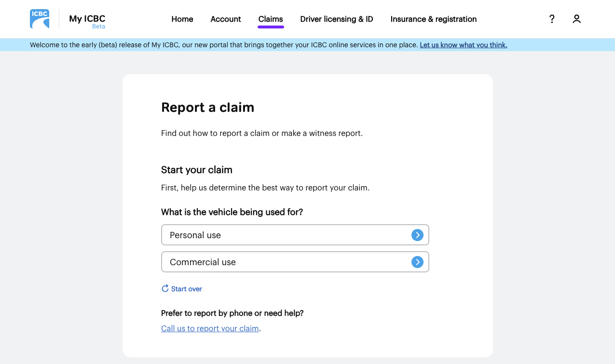Click the circular refresh icon by Start over
Image resolution: width=615 pixels, height=364 pixels.
(x=165, y=288)
